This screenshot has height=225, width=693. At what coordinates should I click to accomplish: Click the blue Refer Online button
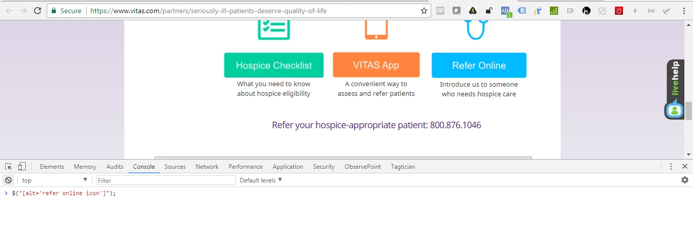pos(479,65)
